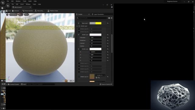Select the plane preview mesh icon

coord(69,81)
